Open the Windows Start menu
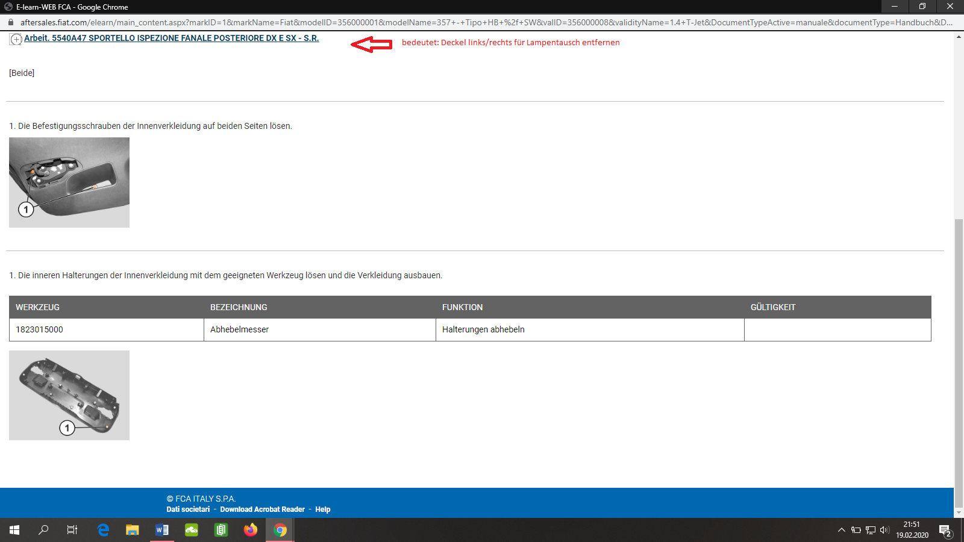 pyautogui.click(x=14, y=530)
